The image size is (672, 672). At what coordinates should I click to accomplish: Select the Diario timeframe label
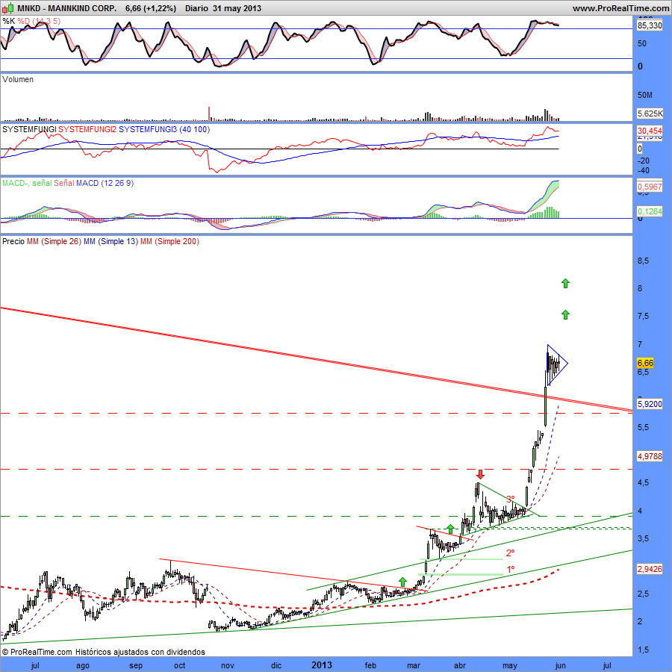[x=196, y=8]
